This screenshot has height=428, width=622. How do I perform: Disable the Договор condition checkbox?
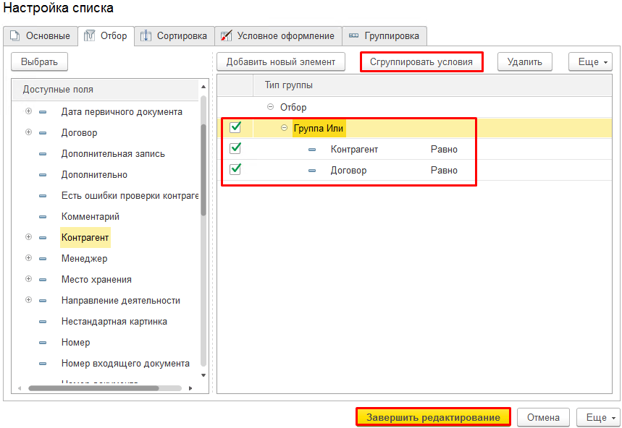coord(235,170)
